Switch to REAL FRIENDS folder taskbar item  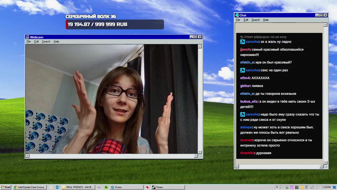tap(78, 187)
